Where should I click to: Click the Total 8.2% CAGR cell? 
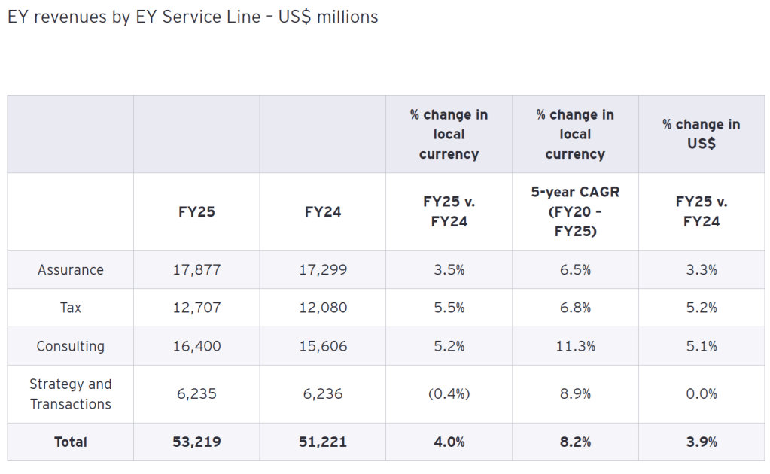pos(575,442)
